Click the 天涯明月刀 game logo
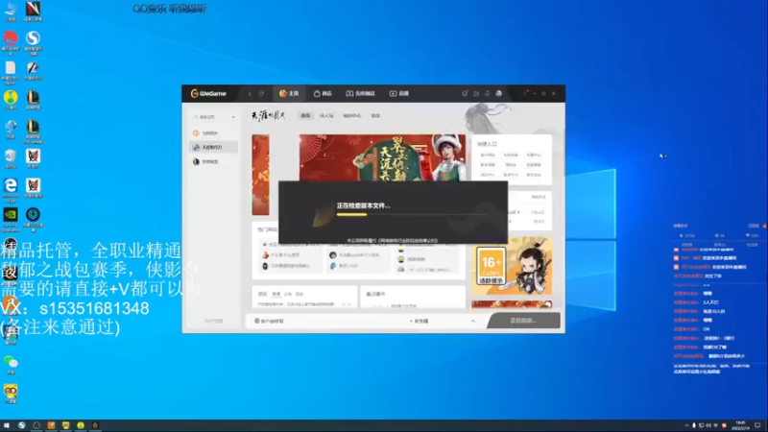The image size is (768, 432). 268,115
